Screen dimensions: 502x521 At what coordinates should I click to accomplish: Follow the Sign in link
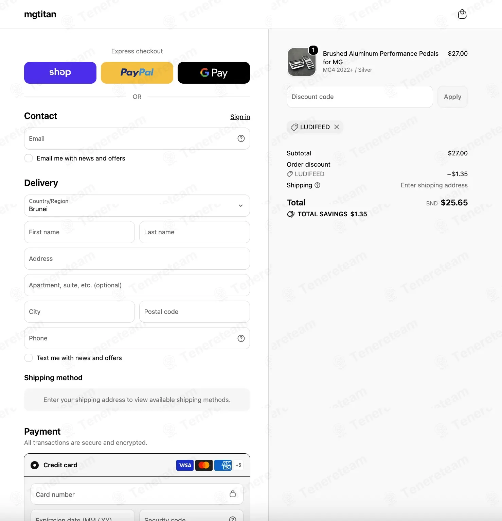coord(240,117)
